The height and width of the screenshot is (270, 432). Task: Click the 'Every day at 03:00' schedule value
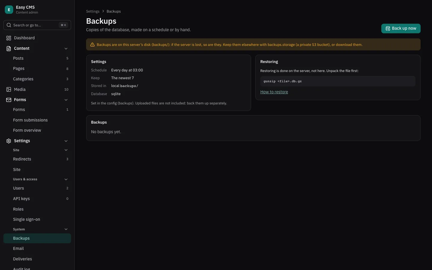coord(127,70)
